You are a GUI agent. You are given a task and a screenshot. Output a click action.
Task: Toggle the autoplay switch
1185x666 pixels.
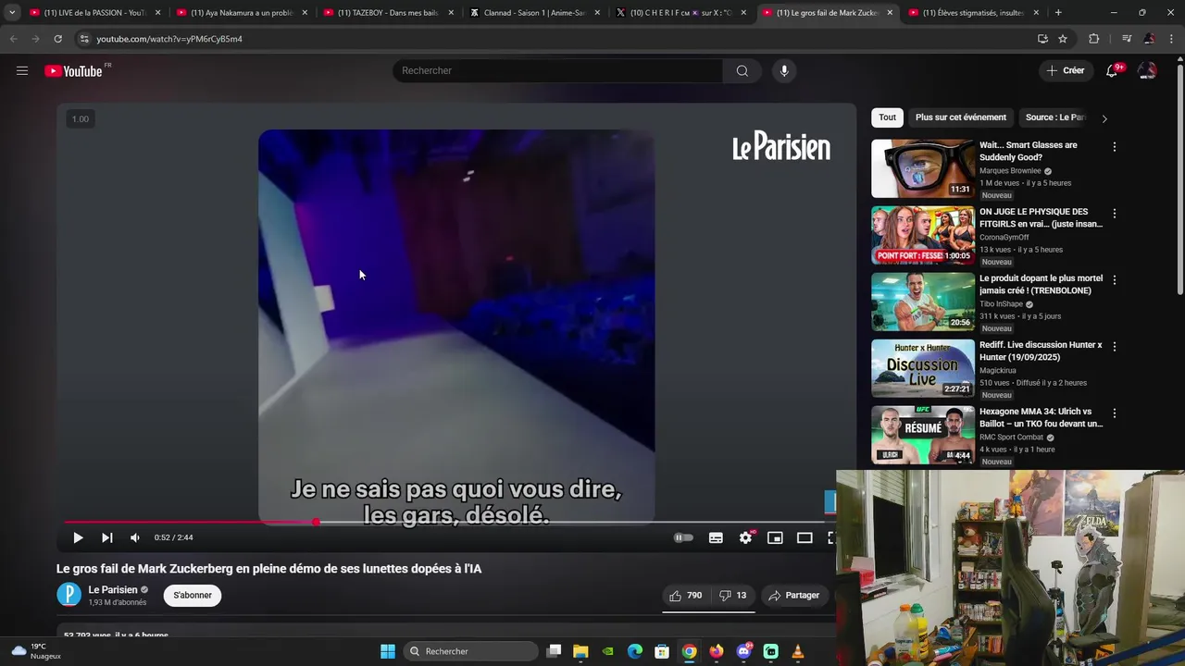point(683,537)
